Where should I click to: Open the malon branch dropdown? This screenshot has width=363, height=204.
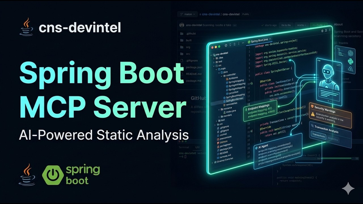(x=187, y=14)
